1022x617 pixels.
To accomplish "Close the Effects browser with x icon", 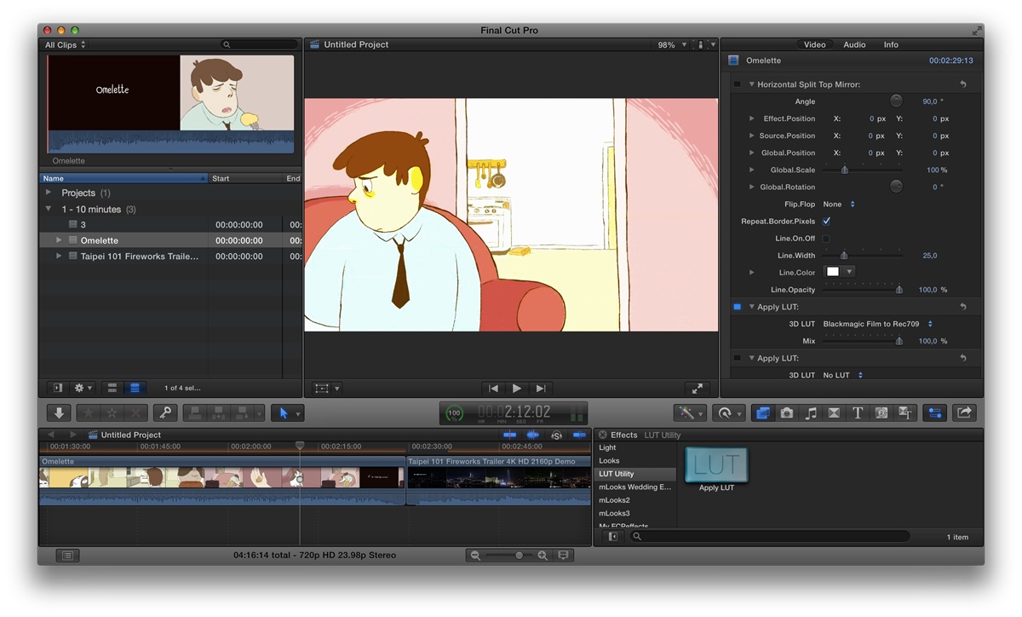I will point(602,435).
